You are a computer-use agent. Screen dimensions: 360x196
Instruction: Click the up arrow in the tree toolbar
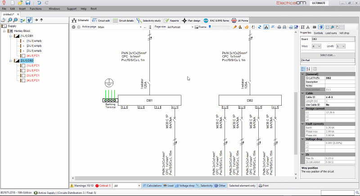coord(41,20)
